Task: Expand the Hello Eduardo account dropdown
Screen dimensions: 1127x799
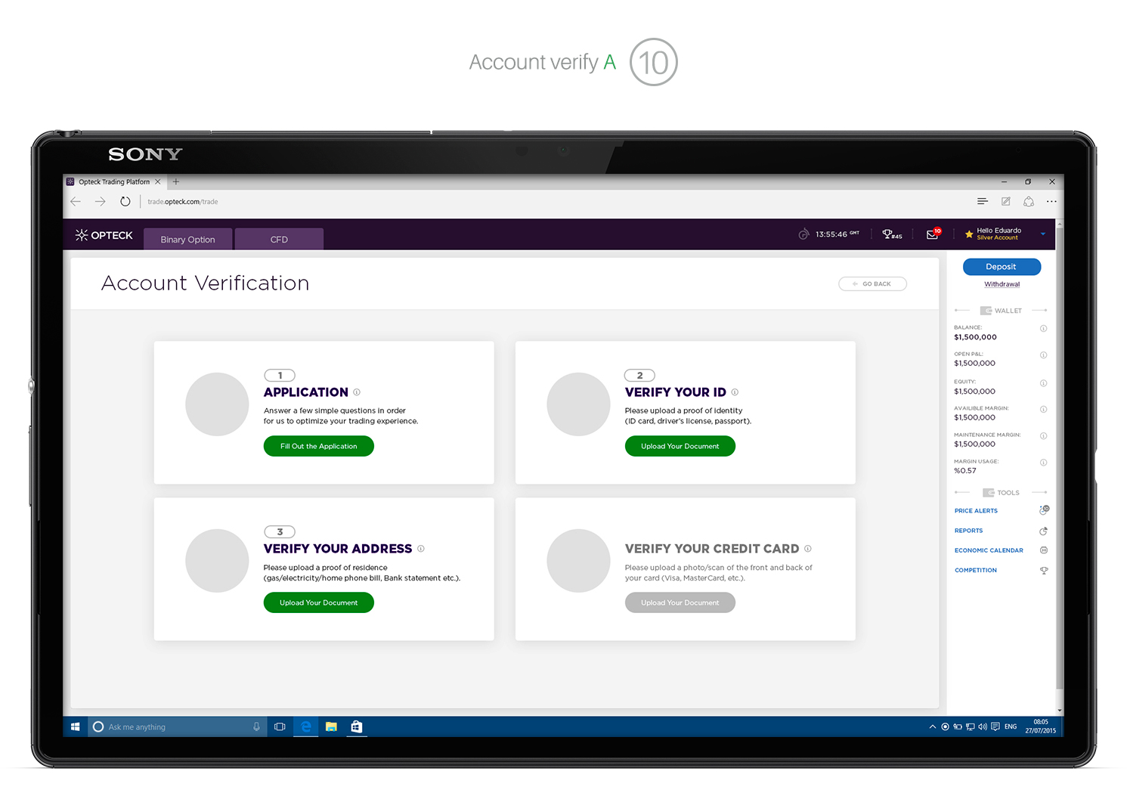Action: [1043, 234]
